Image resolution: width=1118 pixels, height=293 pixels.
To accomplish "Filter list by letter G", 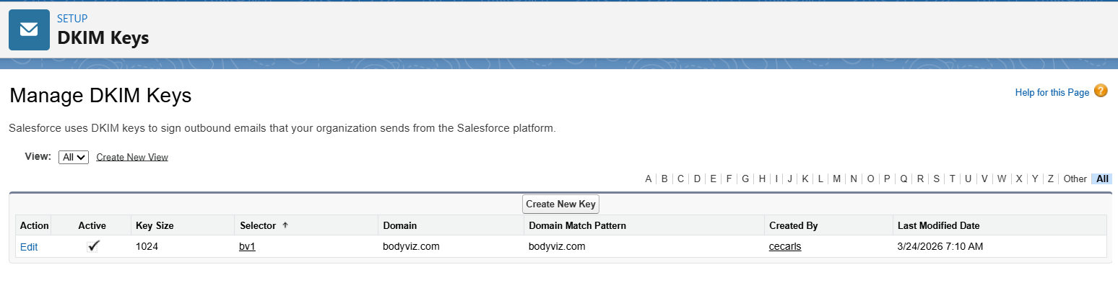I will coord(745,179).
